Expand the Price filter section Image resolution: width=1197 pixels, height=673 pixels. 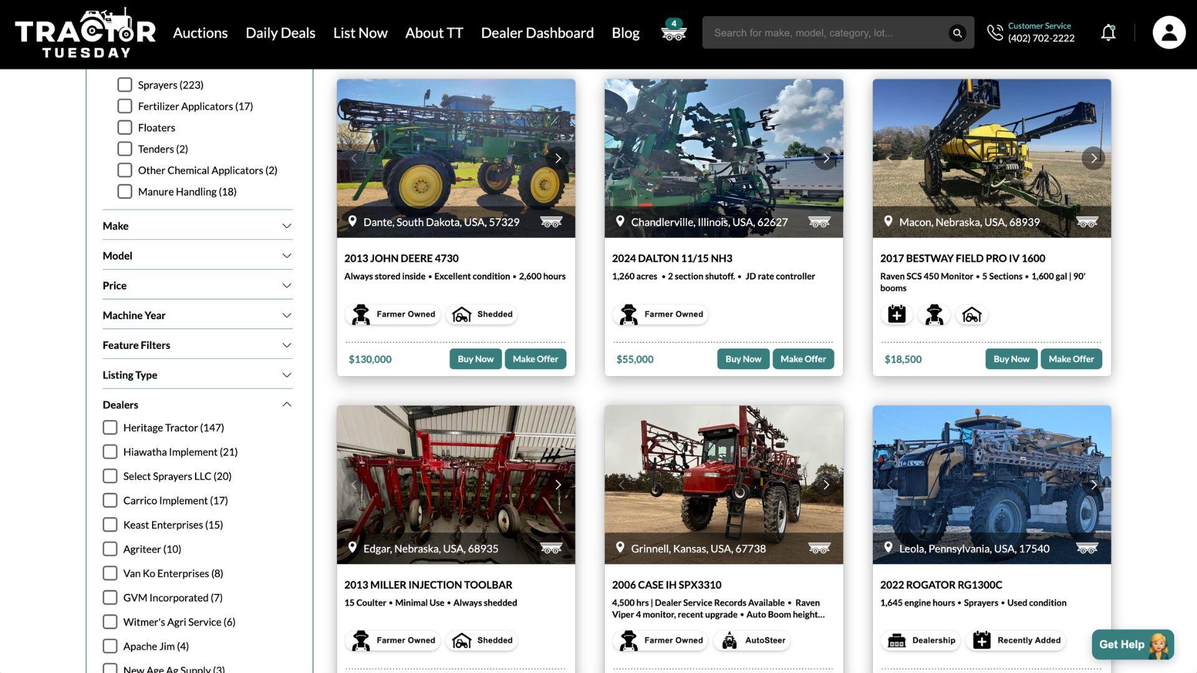(198, 285)
